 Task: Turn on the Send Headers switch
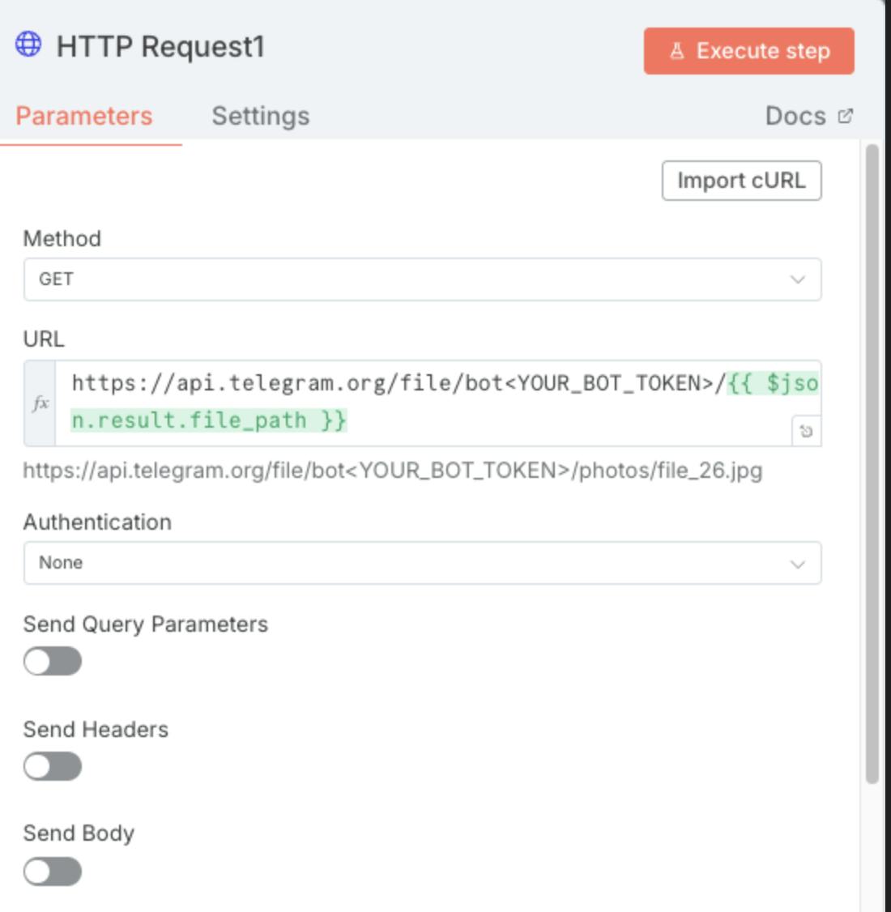click(53, 766)
